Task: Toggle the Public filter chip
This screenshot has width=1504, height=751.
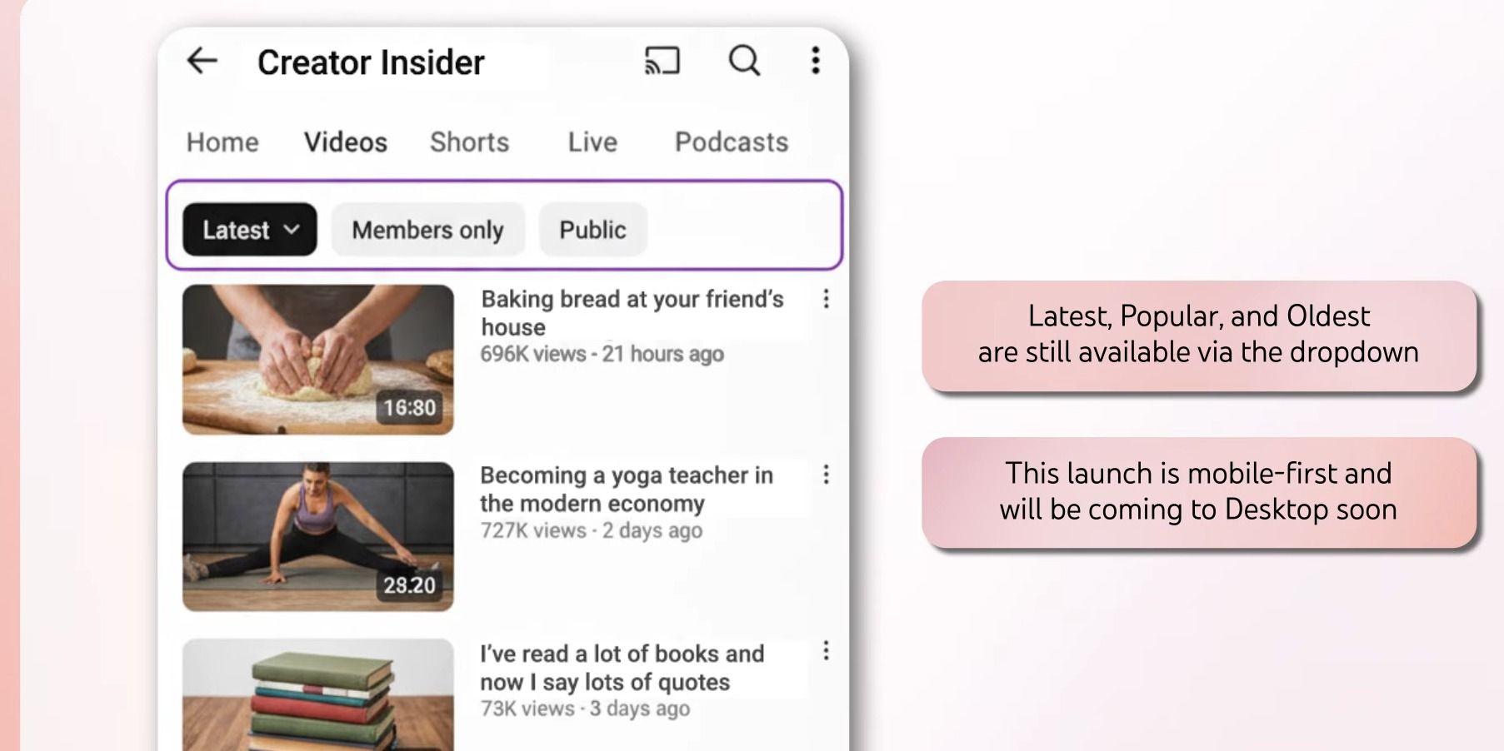Action: pos(592,230)
